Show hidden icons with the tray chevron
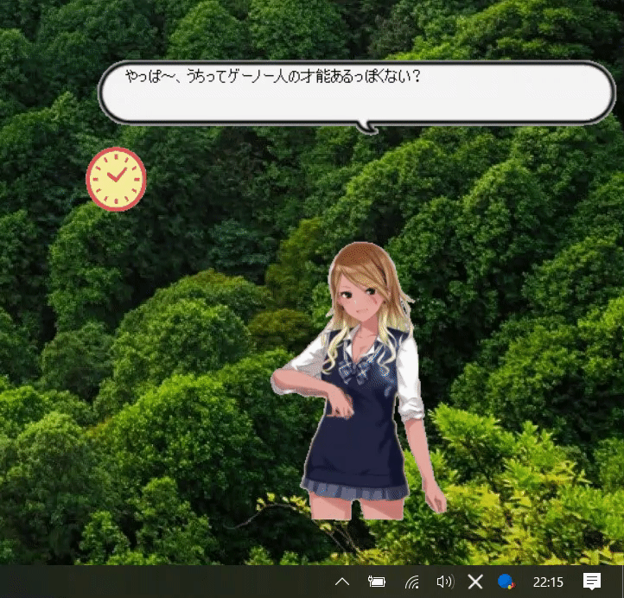Screen dimensions: 624x598 (342, 582)
